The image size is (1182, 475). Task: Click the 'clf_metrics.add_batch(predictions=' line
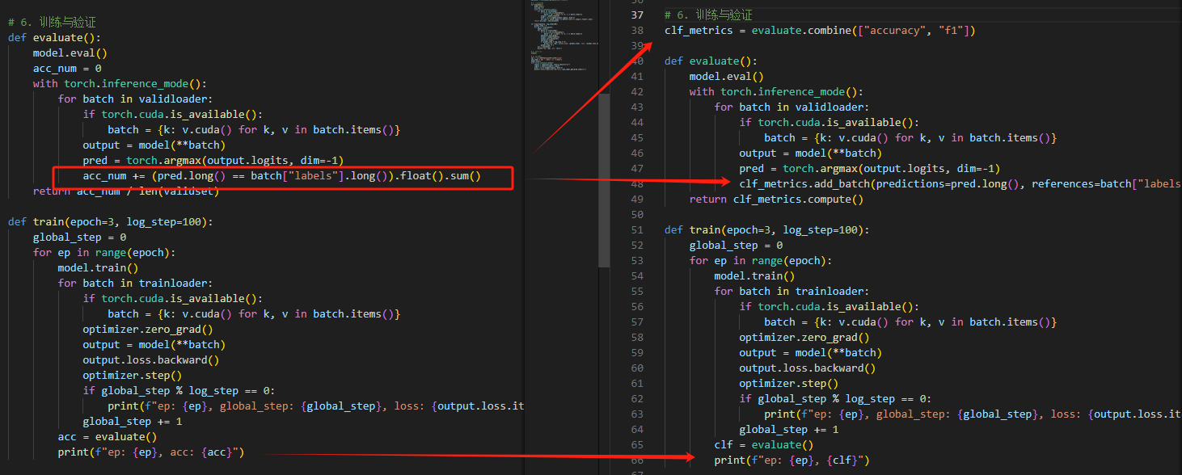pyautogui.click(x=960, y=184)
